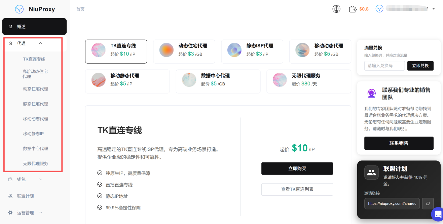Click the 代理 home icon in sidebar
This screenshot has height=224, width=443.
coord(10,43)
